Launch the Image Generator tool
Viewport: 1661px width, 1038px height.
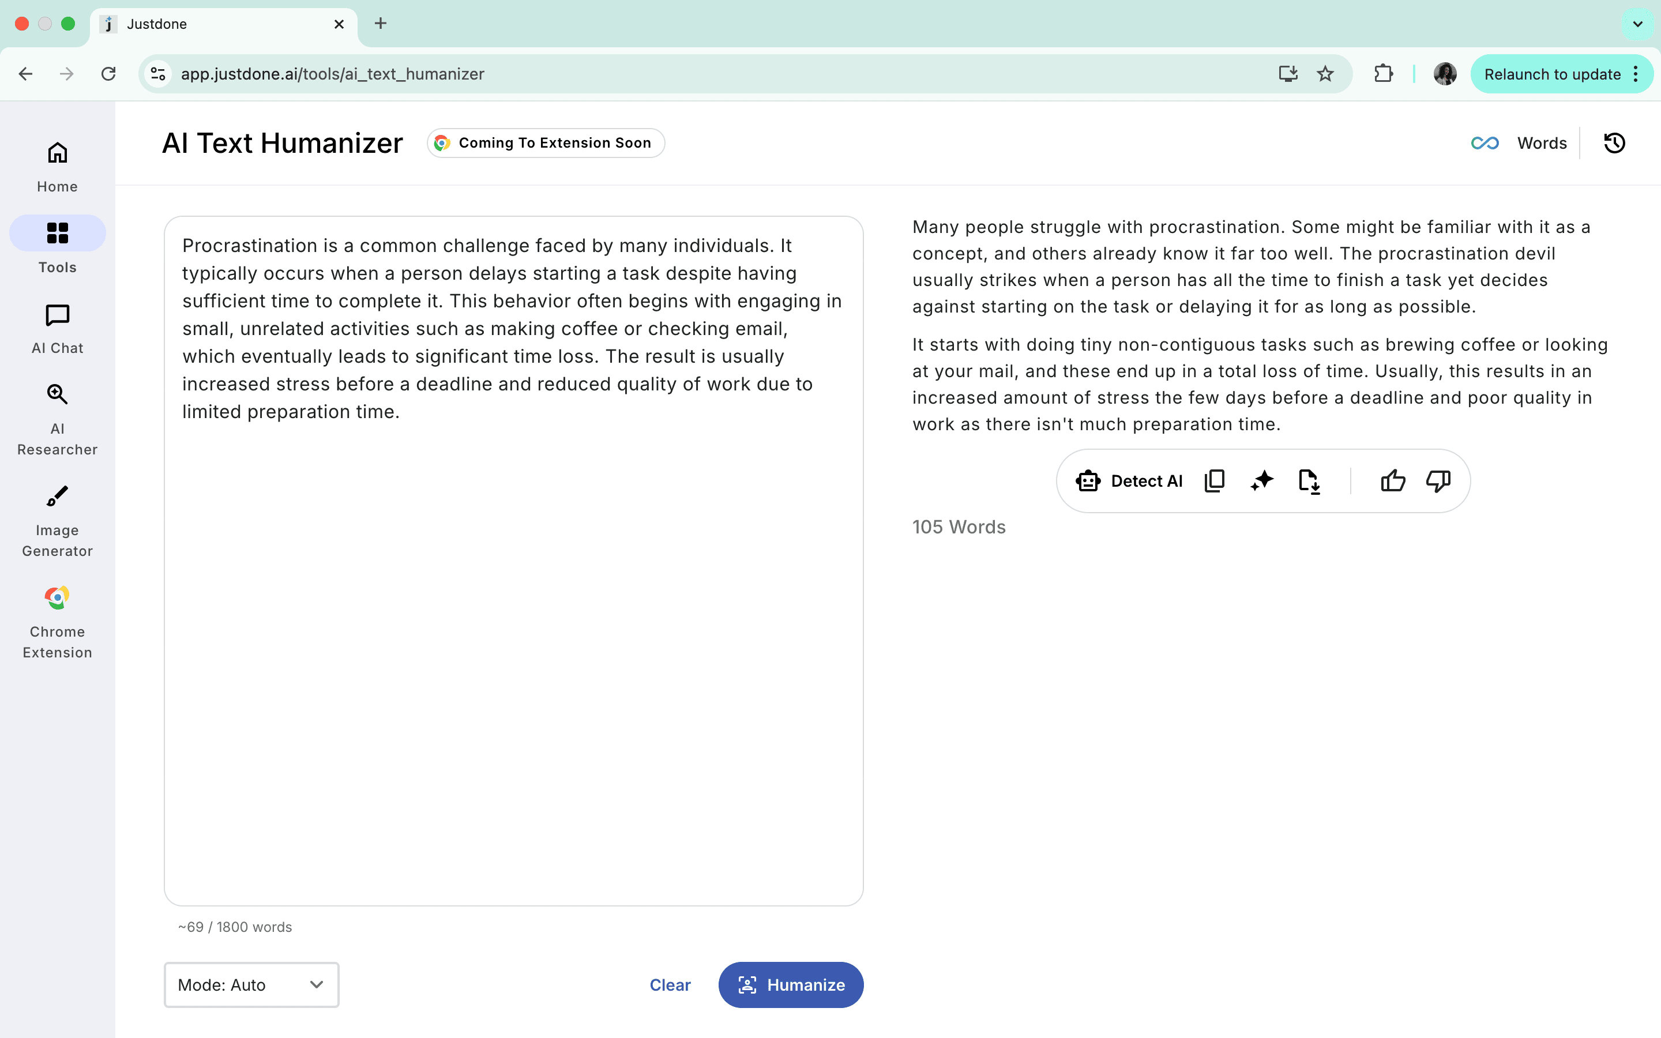[57, 522]
